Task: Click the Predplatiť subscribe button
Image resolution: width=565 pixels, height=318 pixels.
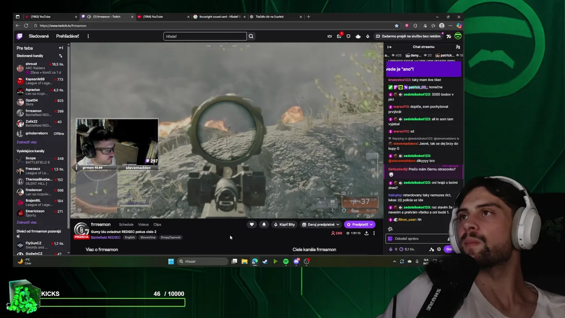Action: point(360,224)
